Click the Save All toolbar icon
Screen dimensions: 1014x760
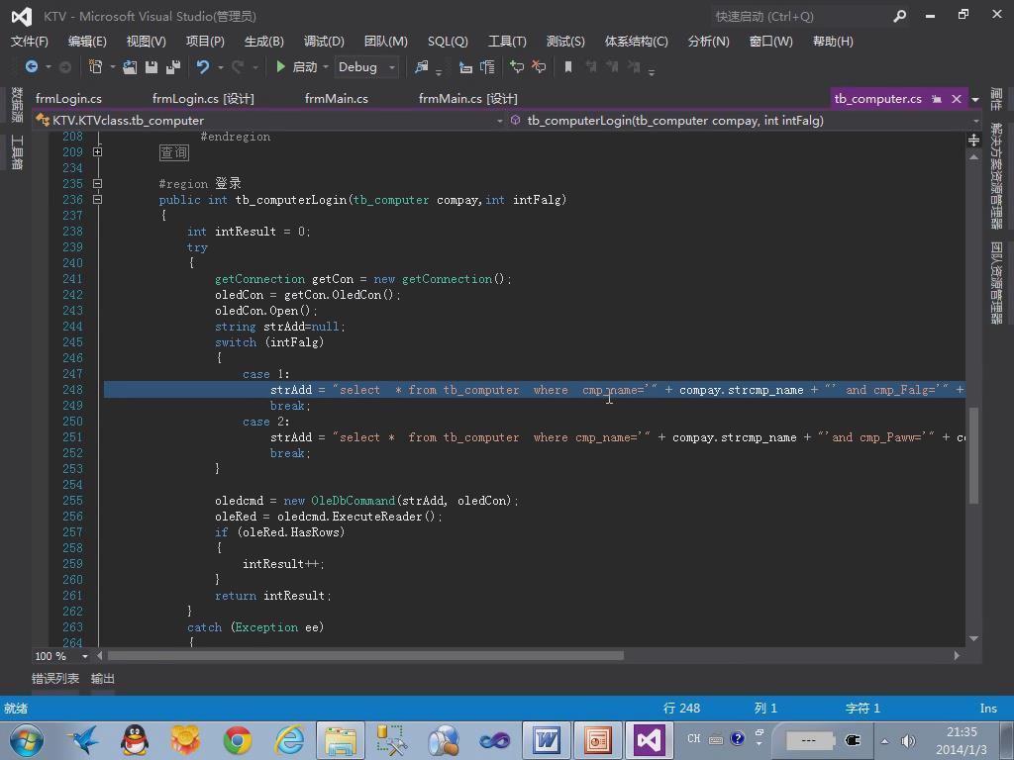[172, 66]
